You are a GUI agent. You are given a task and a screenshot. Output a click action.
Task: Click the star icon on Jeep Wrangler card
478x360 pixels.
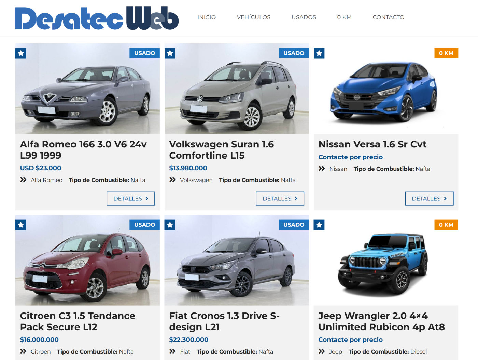(319, 225)
